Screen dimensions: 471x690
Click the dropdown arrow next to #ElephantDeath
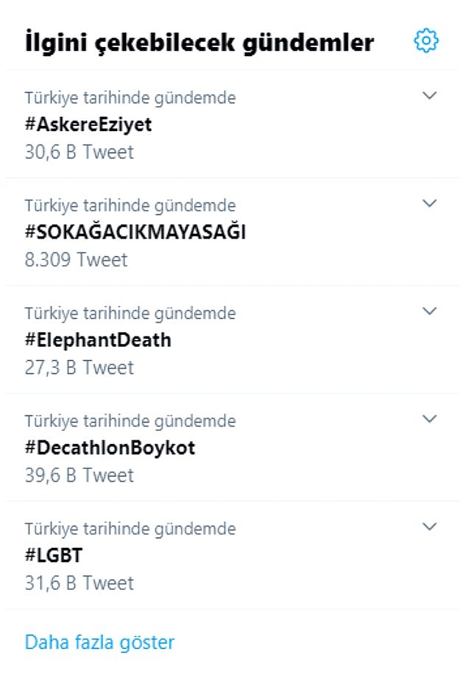(430, 311)
